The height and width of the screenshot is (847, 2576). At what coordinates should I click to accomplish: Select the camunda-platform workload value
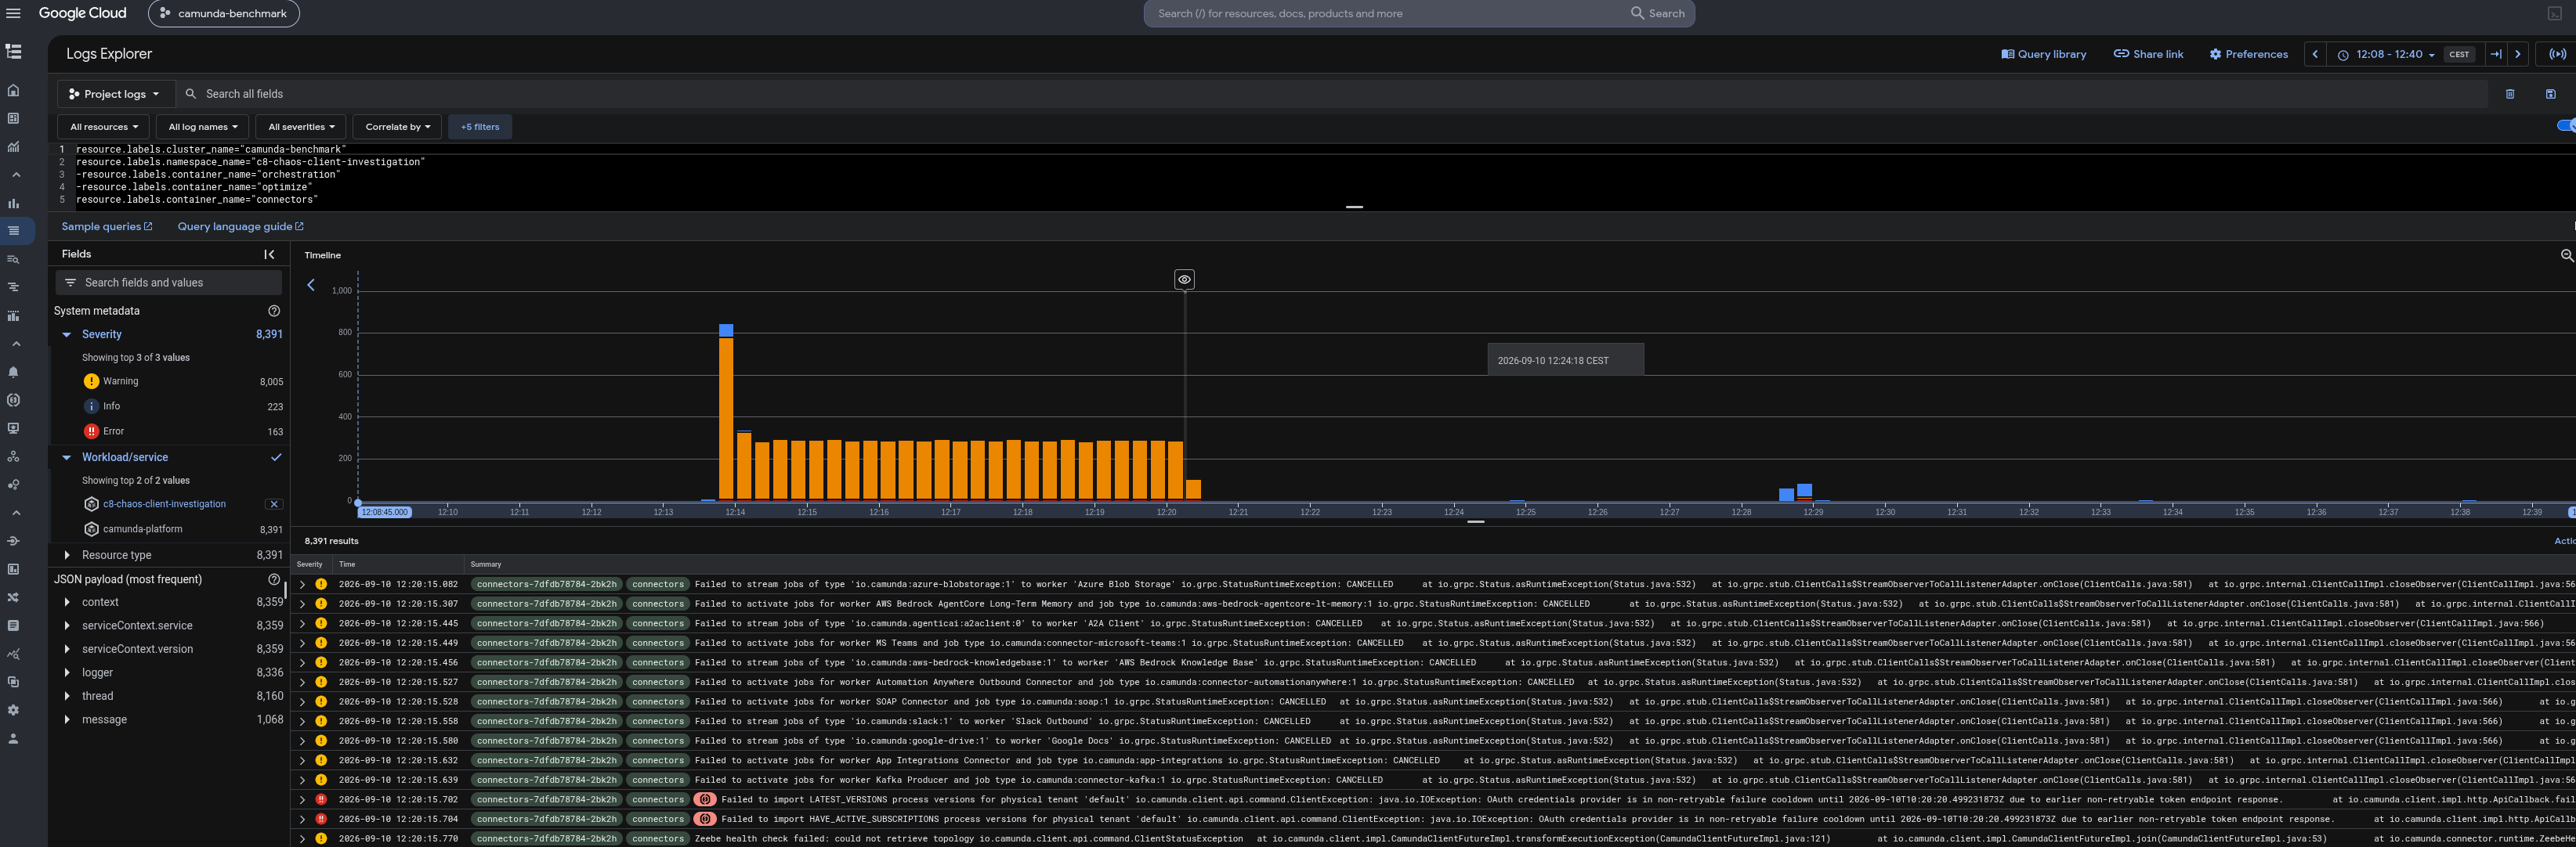click(142, 529)
